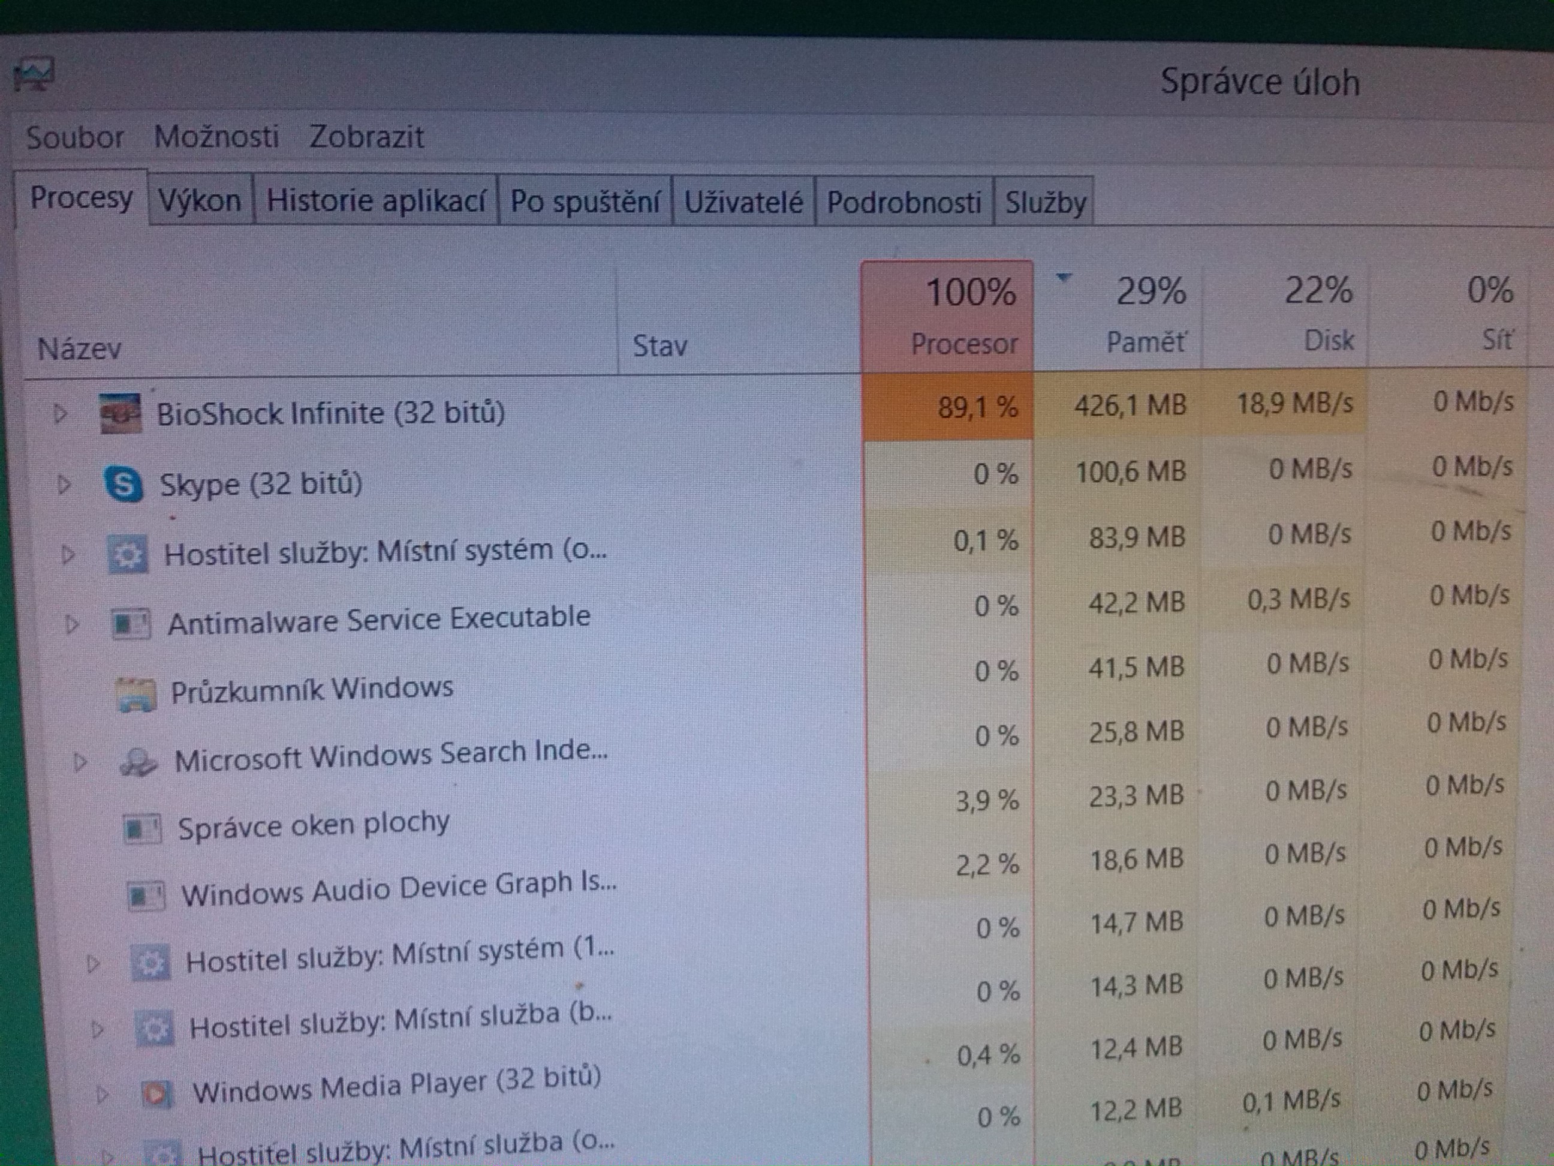Click the Skype process icon
Viewport: 1554px width, 1166px height.
124,484
